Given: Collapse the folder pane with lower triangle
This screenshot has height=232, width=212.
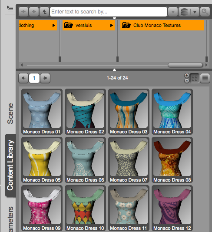Looking at the screenshot, I should point(114,70).
